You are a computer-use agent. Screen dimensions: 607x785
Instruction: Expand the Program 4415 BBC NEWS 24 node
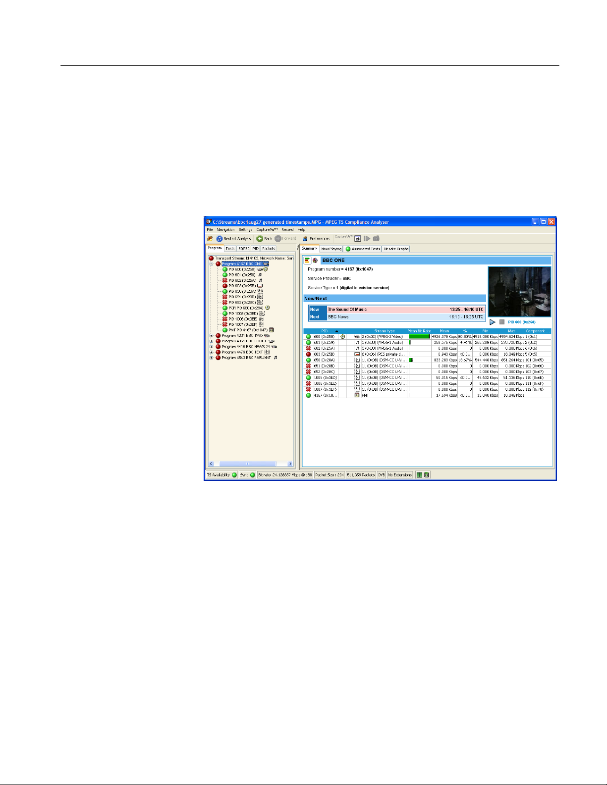tap(212, 347)
